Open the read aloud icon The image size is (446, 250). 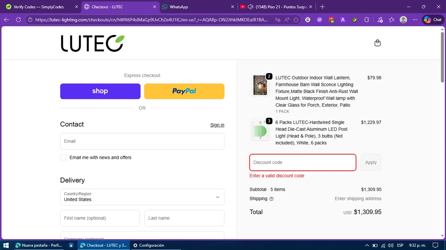click(x=287, y=20)
